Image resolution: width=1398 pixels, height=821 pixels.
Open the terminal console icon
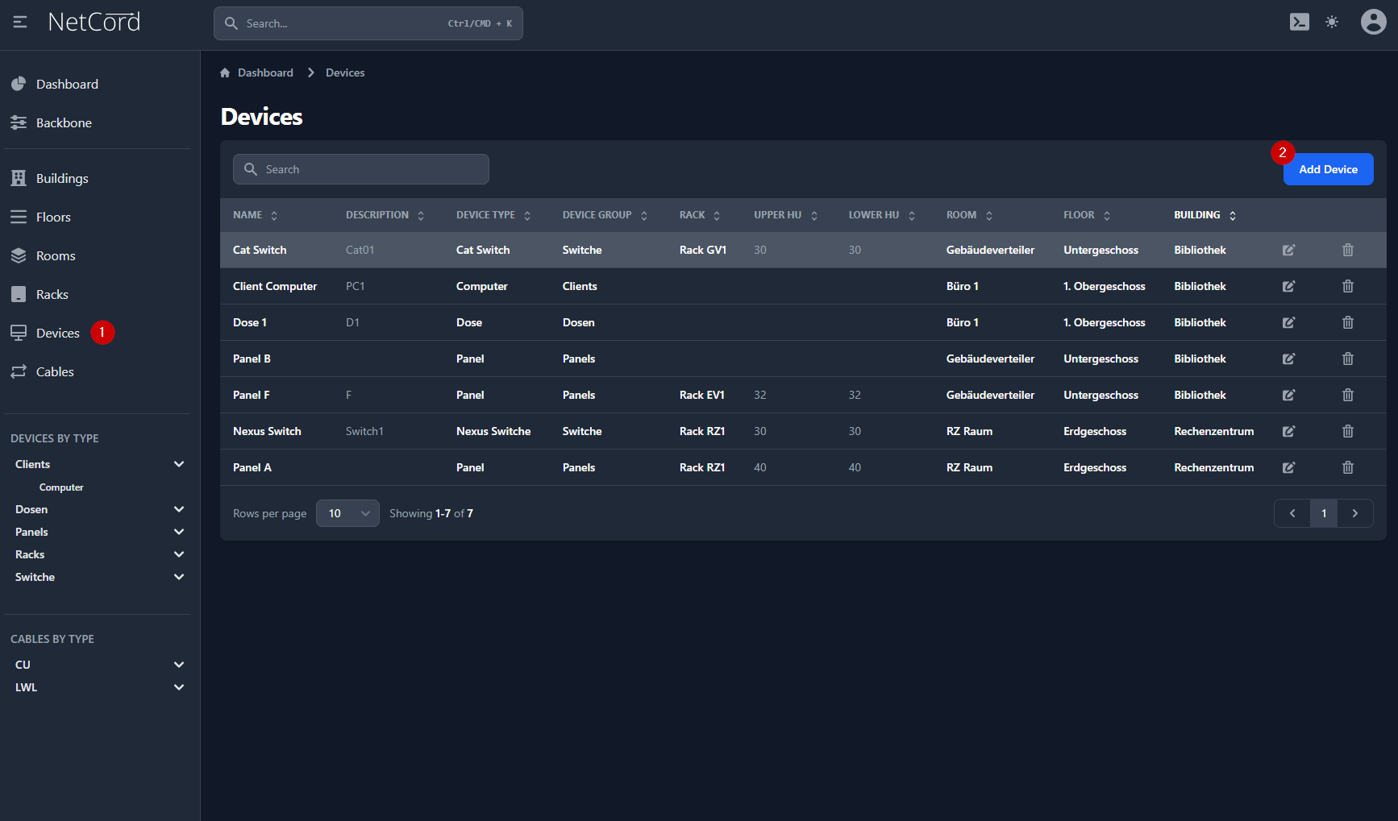1299,23
